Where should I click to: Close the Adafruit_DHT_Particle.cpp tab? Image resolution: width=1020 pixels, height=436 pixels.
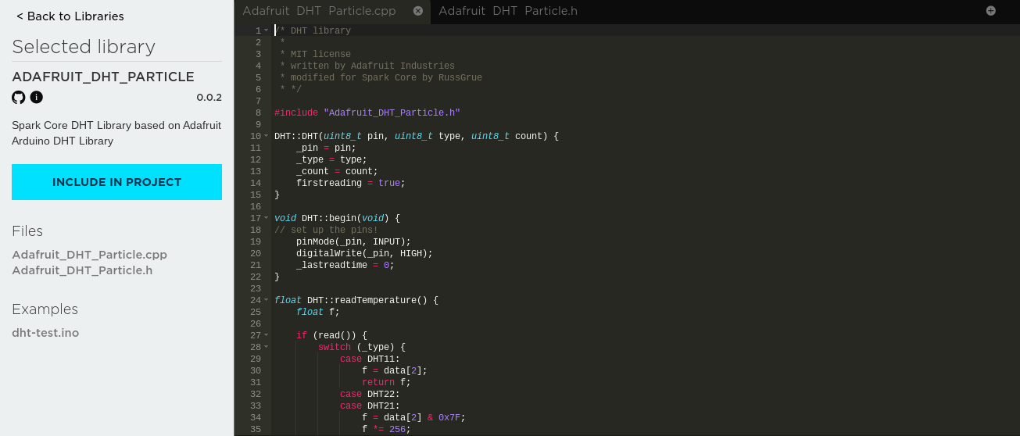(417, 11)
